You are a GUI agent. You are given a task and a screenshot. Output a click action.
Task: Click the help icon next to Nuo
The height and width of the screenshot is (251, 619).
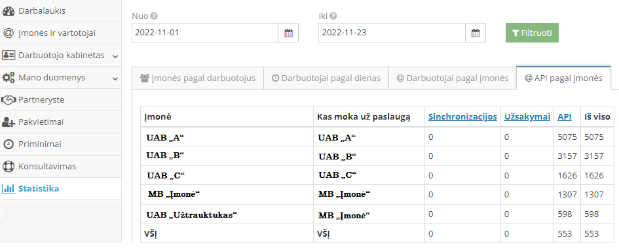[154, 16]
